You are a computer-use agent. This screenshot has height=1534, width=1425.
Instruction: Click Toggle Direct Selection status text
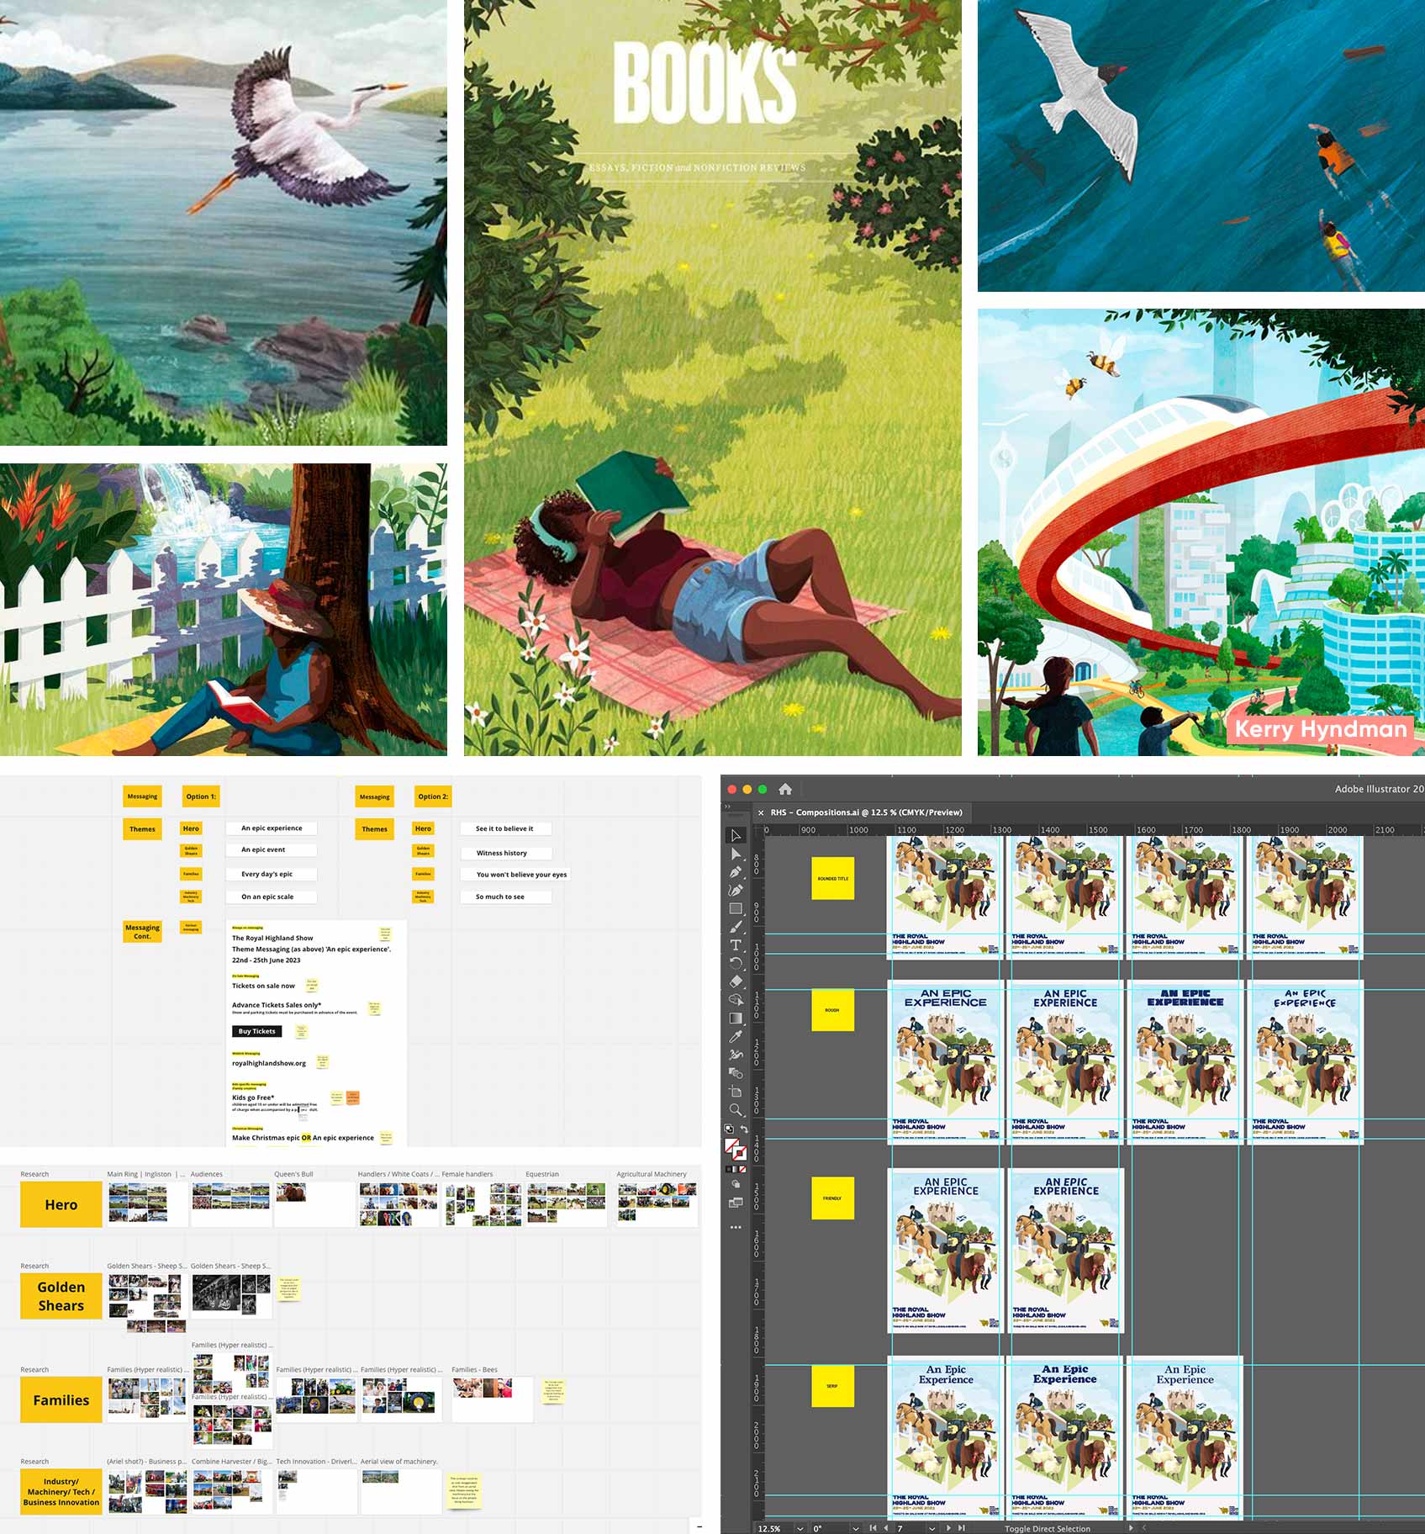[x=1048, y=1528]
